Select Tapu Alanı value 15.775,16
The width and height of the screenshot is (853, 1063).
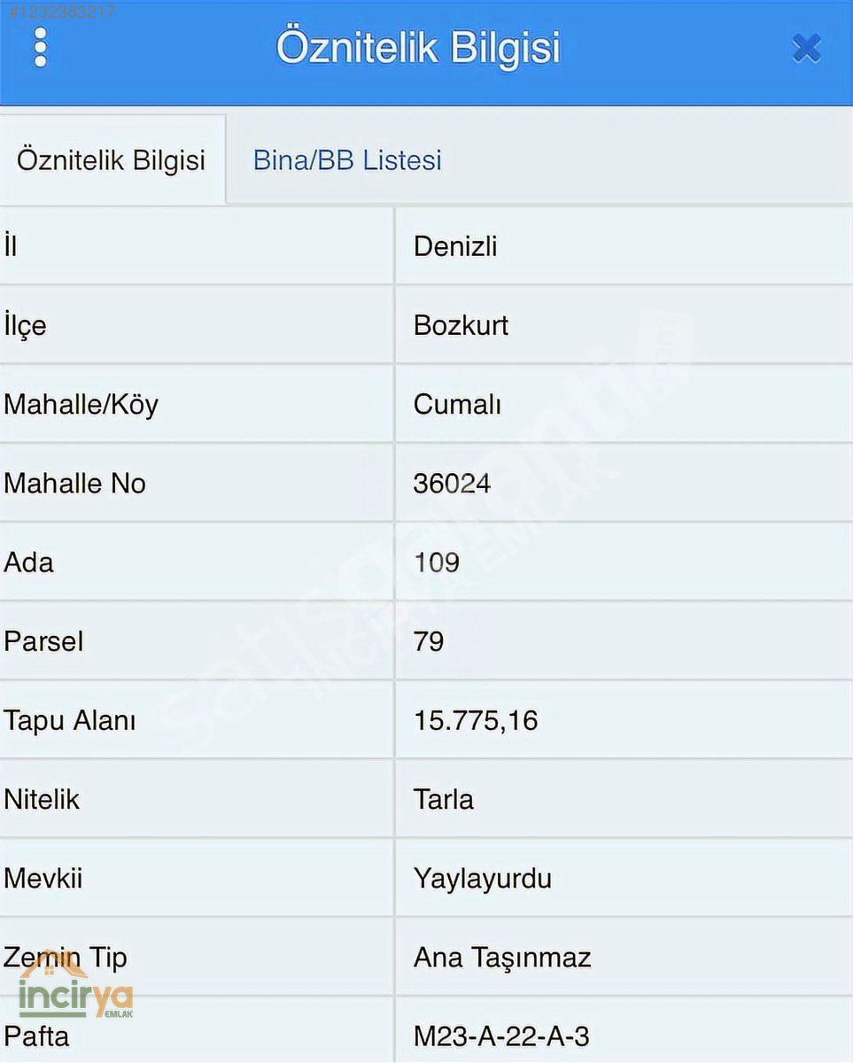(476, 720)
